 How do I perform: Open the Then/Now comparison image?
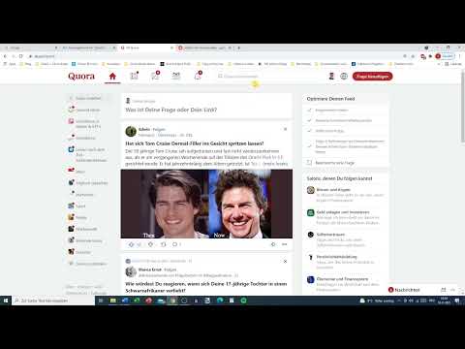tap(206, 204)
